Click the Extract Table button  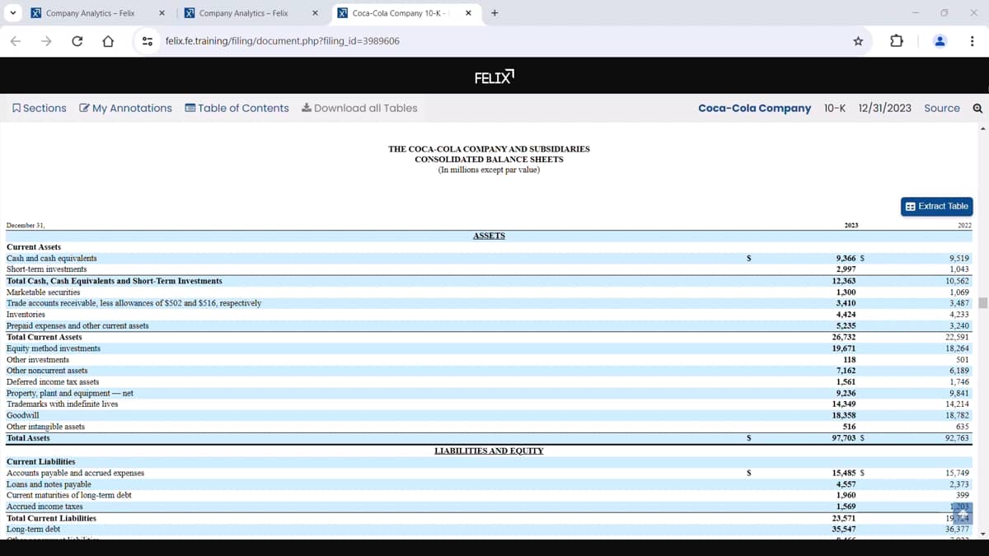tap(937, 206)
